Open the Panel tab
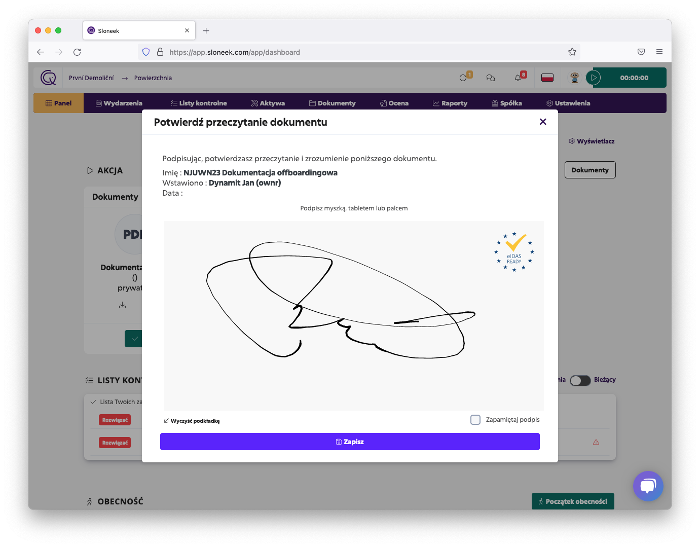This screenshot has width=700, height=547. 59,103
